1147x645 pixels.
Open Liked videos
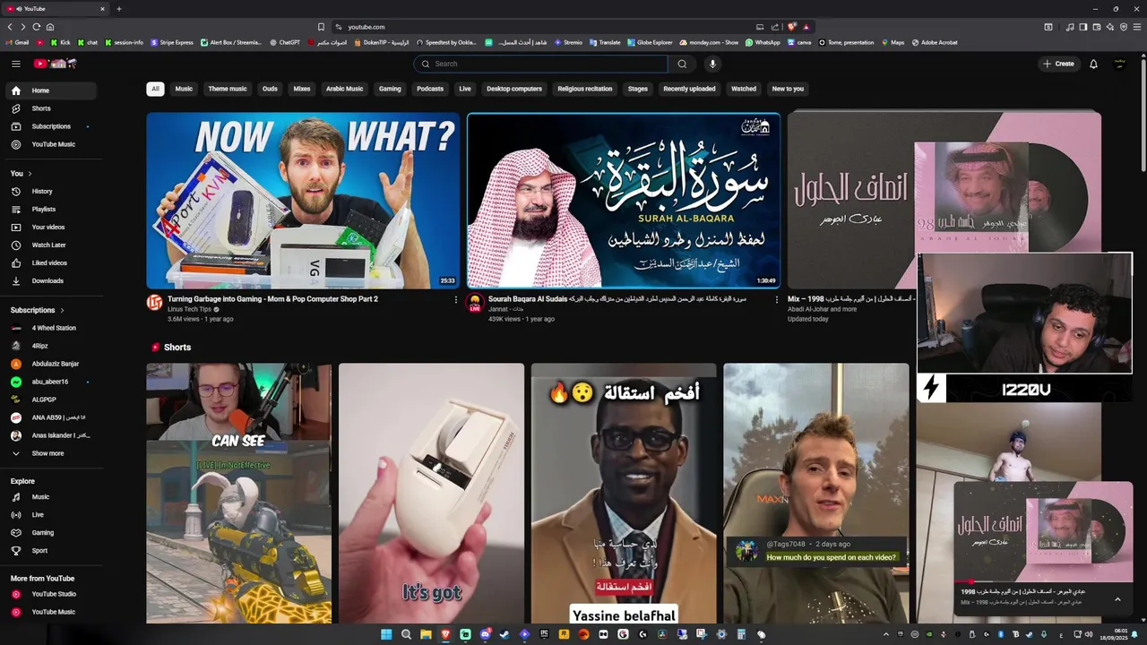point(52,262)
